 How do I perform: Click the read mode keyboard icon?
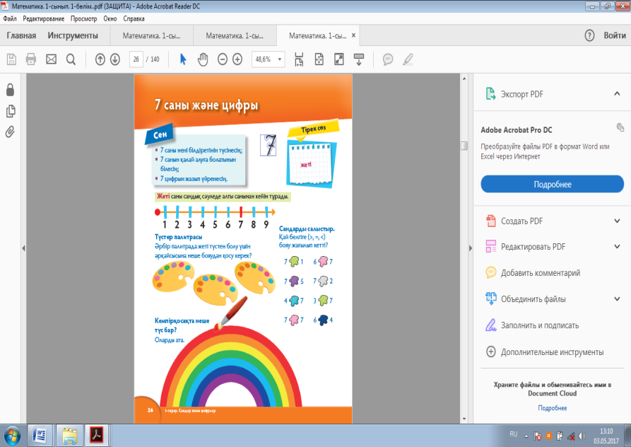[359, 59]
